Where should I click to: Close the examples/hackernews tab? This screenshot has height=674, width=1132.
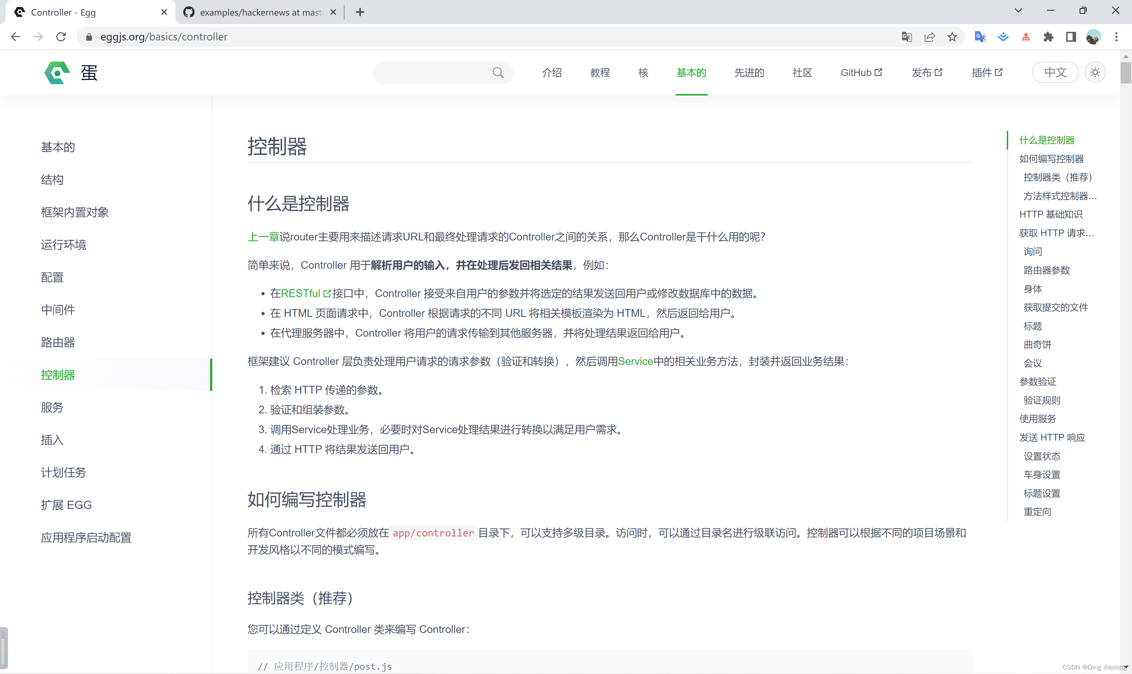[x=333, y=12]
